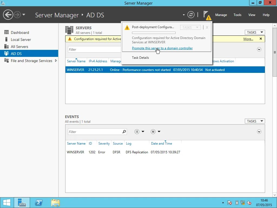Click the AD DS sidebar icon

point(6,53)
